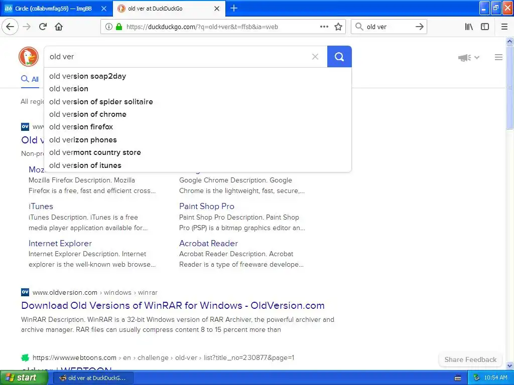Close the DuckDuckGo old ver tab
Image resolution: width=514 pixels, height=385 pixels.
(217, 9)
